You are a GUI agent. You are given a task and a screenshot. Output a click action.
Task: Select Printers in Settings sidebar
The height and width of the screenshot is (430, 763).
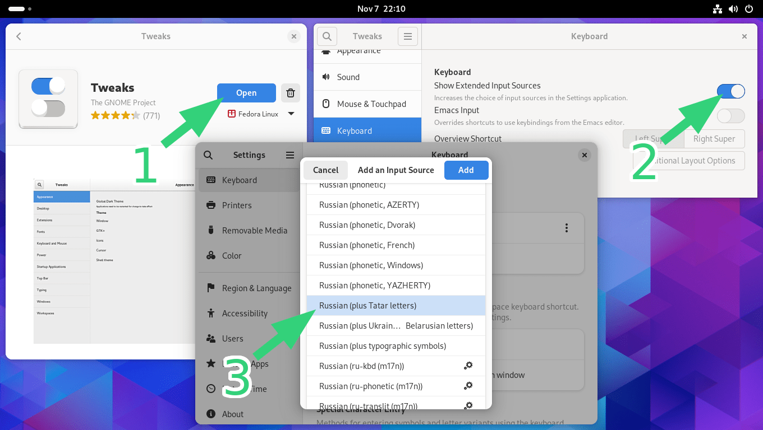[249, 205]
